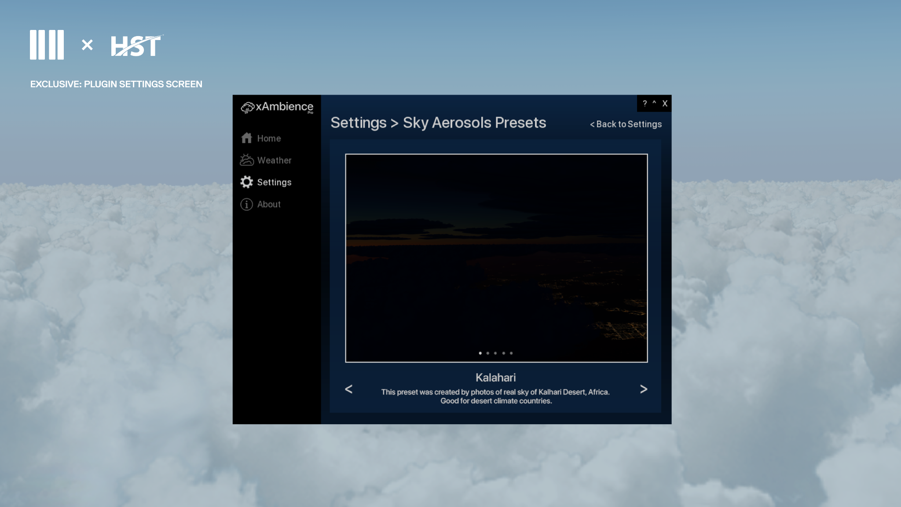The height and width of the screenshot is (507, 901).
Task: Click the HST logo at top left
Action: (x=136, y=46)
